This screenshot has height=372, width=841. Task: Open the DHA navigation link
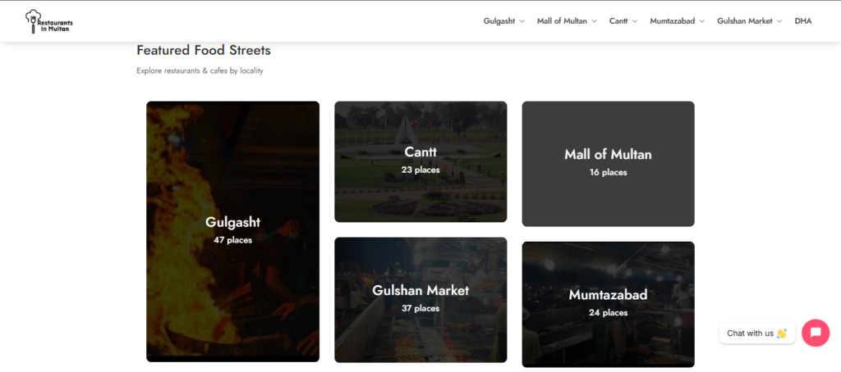[802, 21]
